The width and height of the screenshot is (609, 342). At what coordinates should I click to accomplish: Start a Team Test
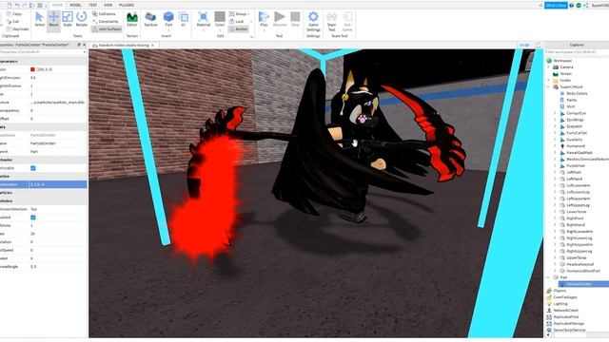pyautogui.click(x=331, y=21)
